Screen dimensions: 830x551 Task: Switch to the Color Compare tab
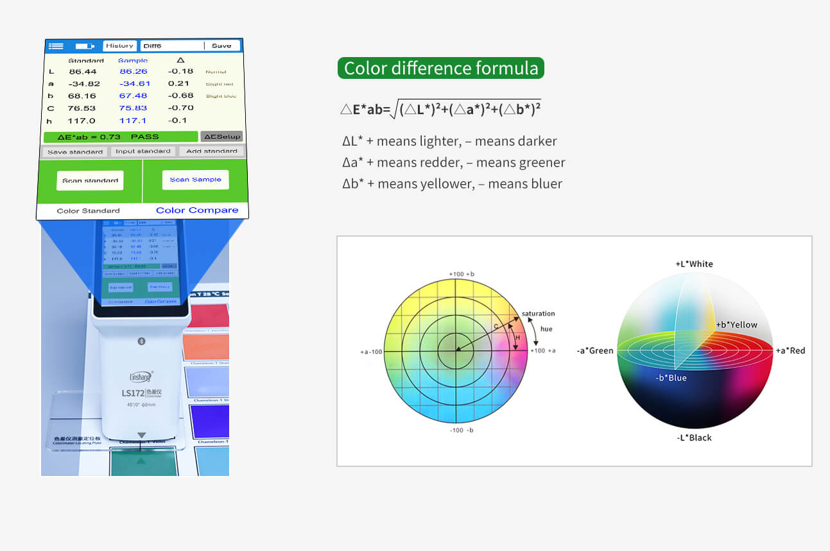click(x=198, y=210)
